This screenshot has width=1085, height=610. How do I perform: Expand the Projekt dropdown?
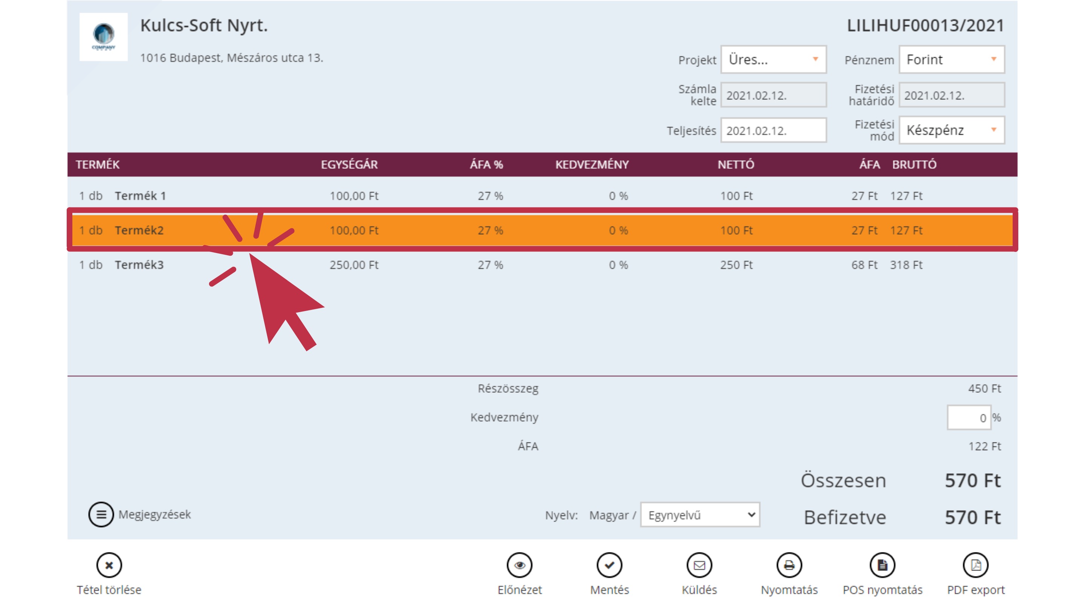(x=773, y=59)
